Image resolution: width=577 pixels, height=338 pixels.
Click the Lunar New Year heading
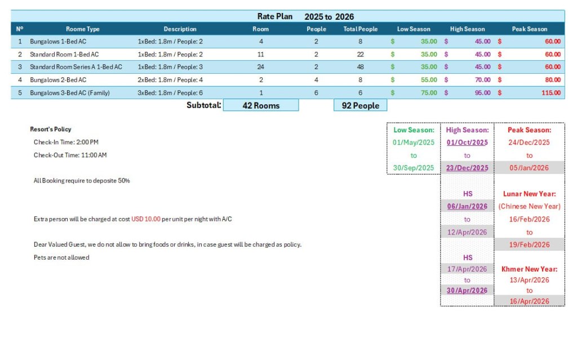529,194
